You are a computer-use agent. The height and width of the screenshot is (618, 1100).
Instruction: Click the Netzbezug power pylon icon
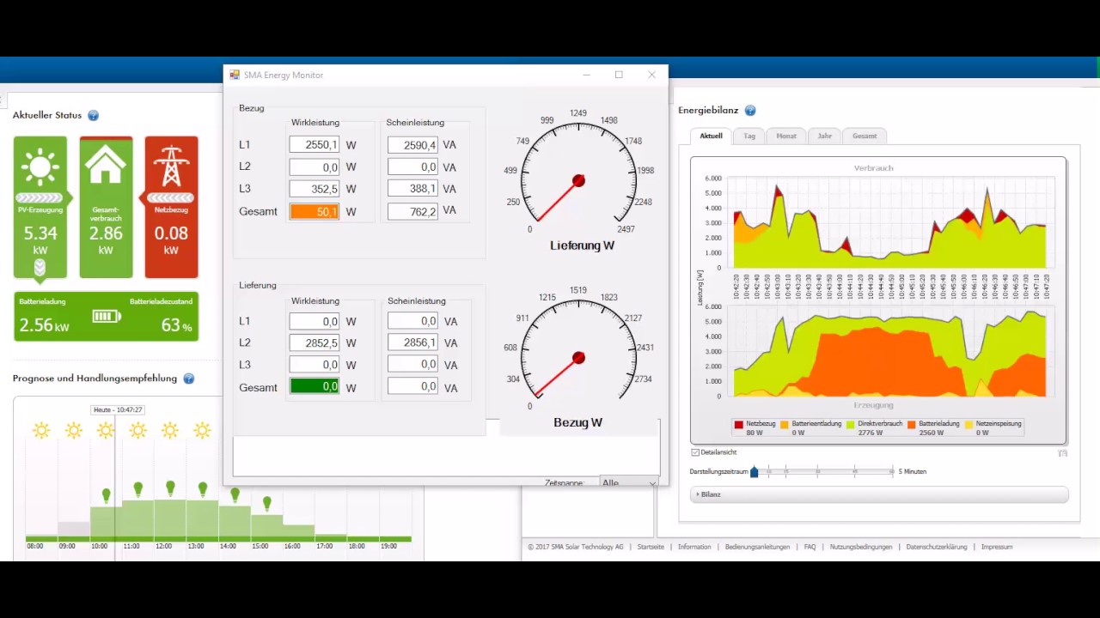(x=171, y=166)
